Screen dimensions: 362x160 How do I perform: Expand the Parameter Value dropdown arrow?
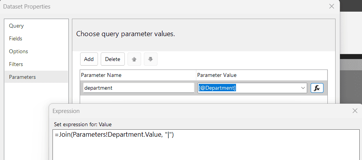tap(303, 88)
